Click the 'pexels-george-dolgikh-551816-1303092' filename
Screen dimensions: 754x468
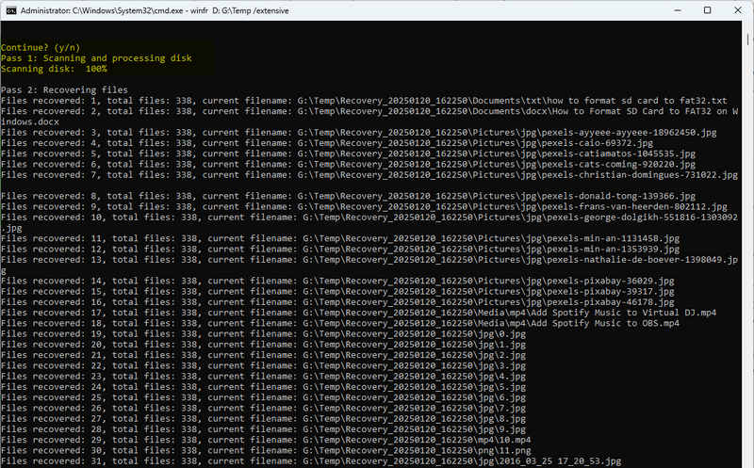[x=642, y=217]
